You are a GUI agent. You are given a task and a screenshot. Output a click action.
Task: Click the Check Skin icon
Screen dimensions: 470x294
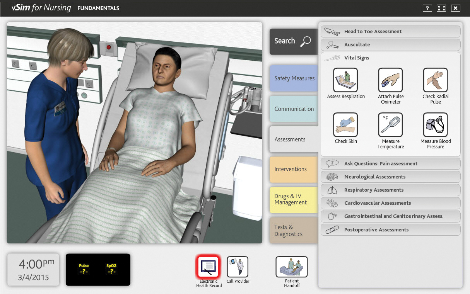(345, 124)
